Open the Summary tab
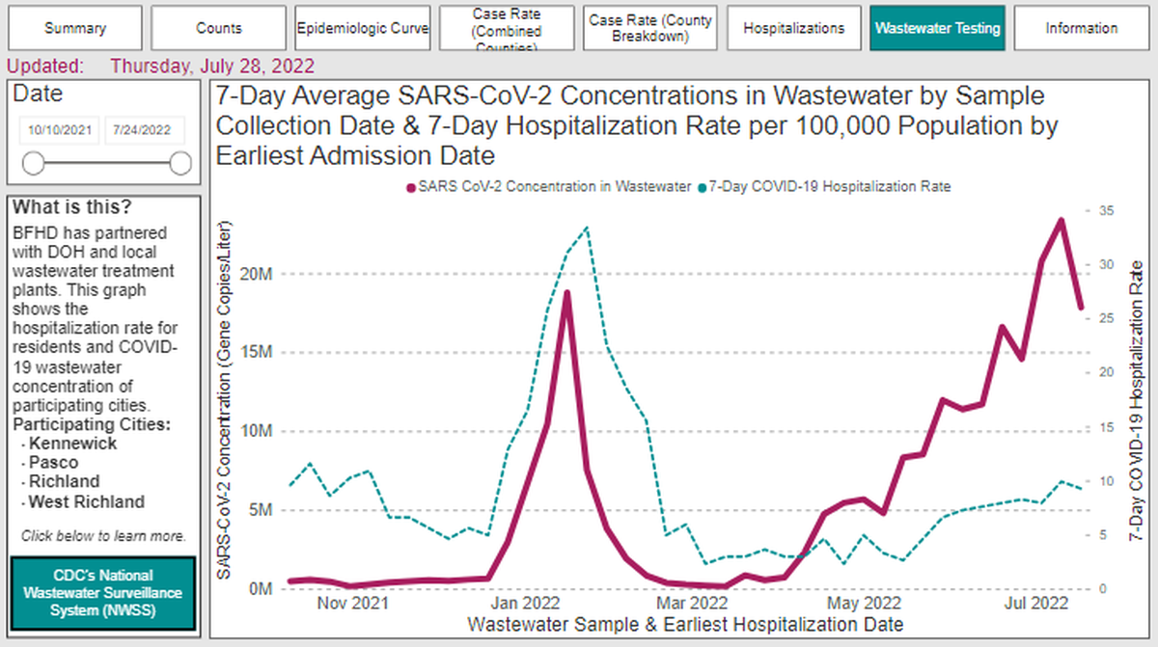 click(74, 28)
